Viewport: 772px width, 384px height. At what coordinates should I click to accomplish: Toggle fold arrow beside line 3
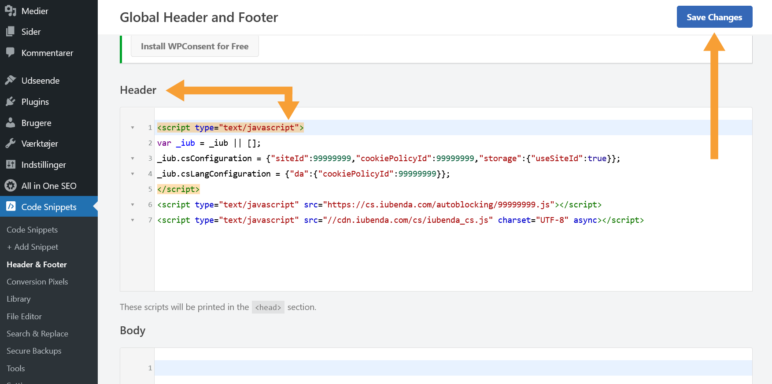pos(133,159)
